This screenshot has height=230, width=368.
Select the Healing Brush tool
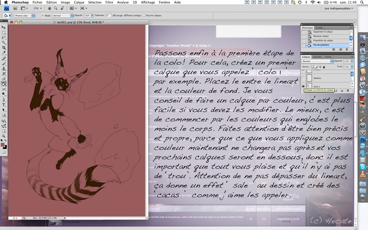[x=4, y=58]
